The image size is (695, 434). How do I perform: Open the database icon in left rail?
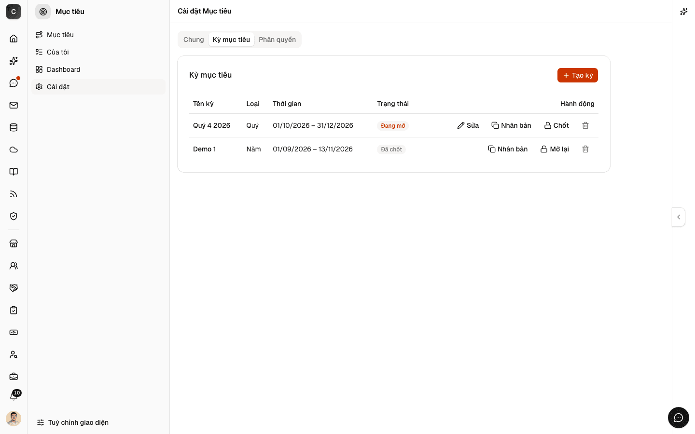(14, 127)
